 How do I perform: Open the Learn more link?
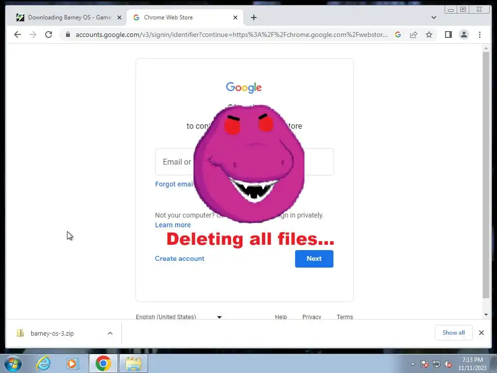coord(173,225)
